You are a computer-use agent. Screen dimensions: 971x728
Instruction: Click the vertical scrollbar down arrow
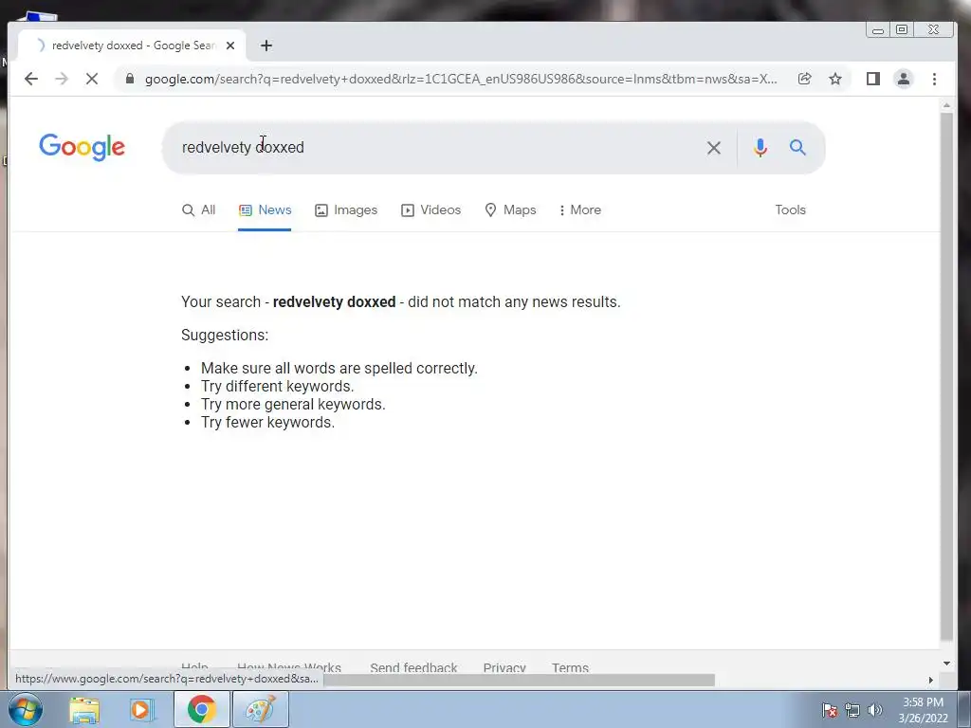[946, 664]
